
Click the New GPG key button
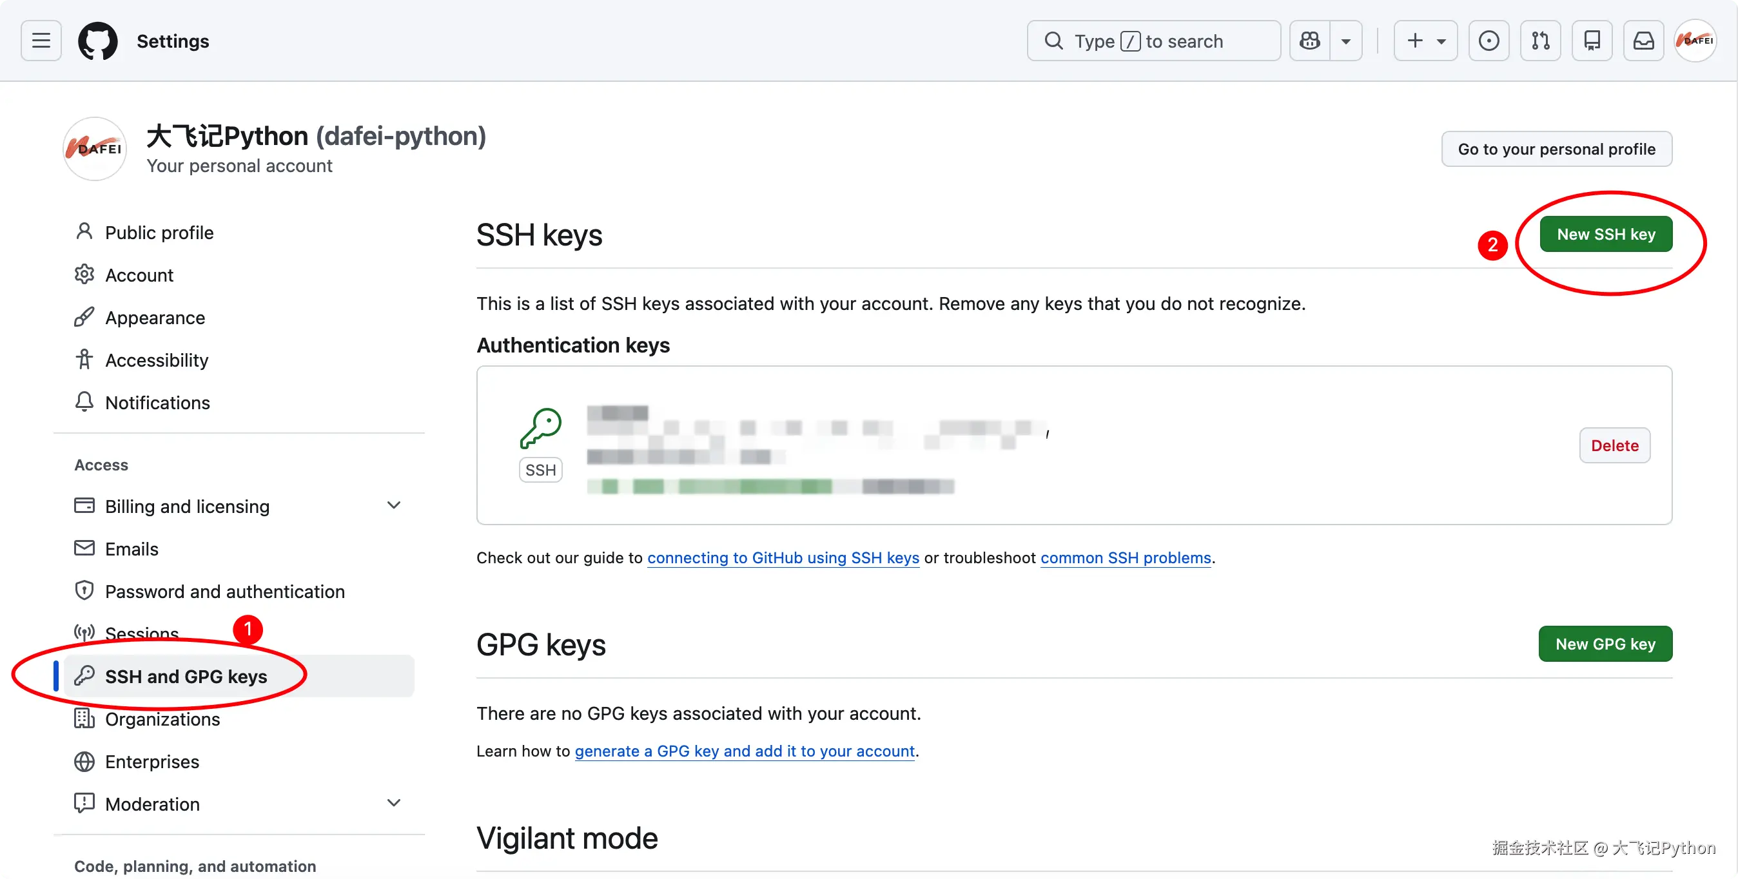coord(1605,644)
